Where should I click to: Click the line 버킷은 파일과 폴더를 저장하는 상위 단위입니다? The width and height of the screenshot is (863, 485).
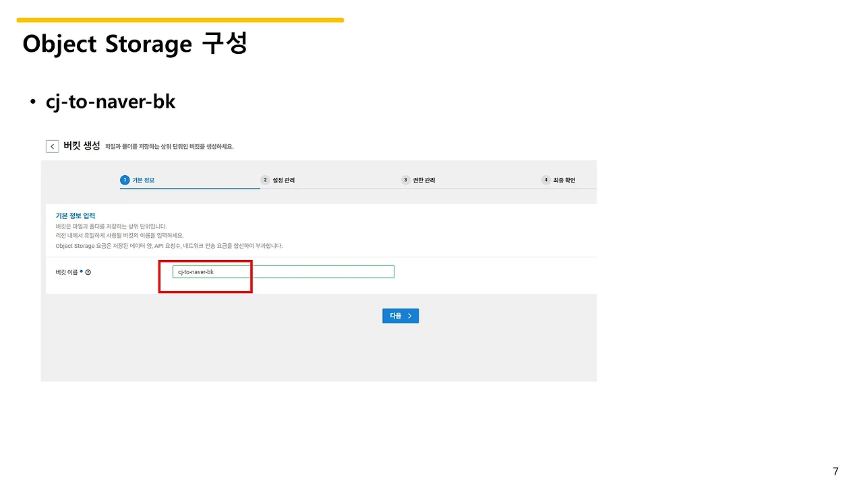tap(111, 226)
